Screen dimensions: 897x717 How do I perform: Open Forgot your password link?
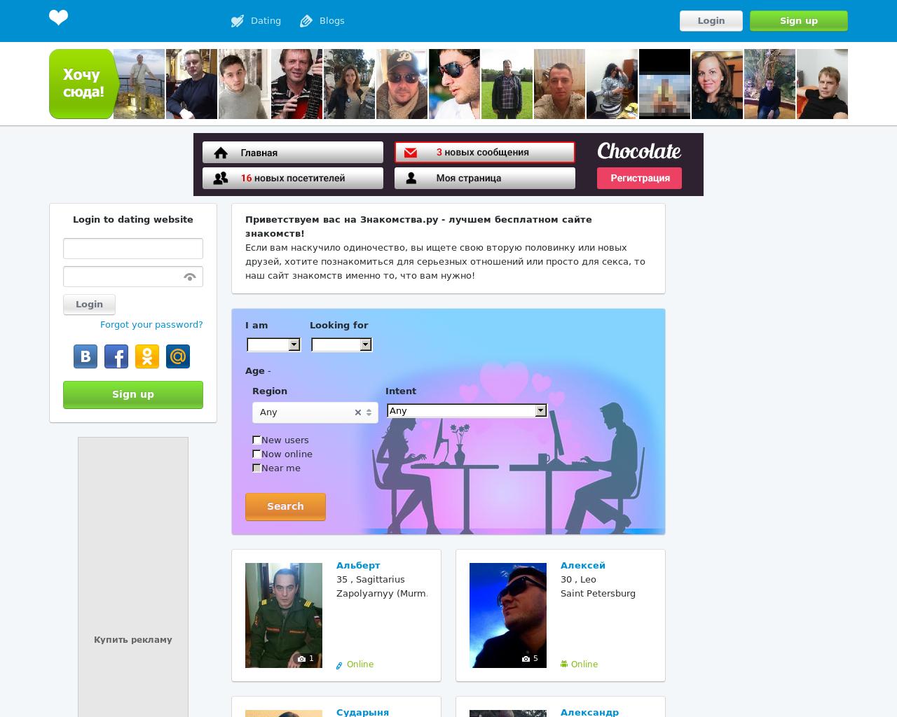[151, 324]
